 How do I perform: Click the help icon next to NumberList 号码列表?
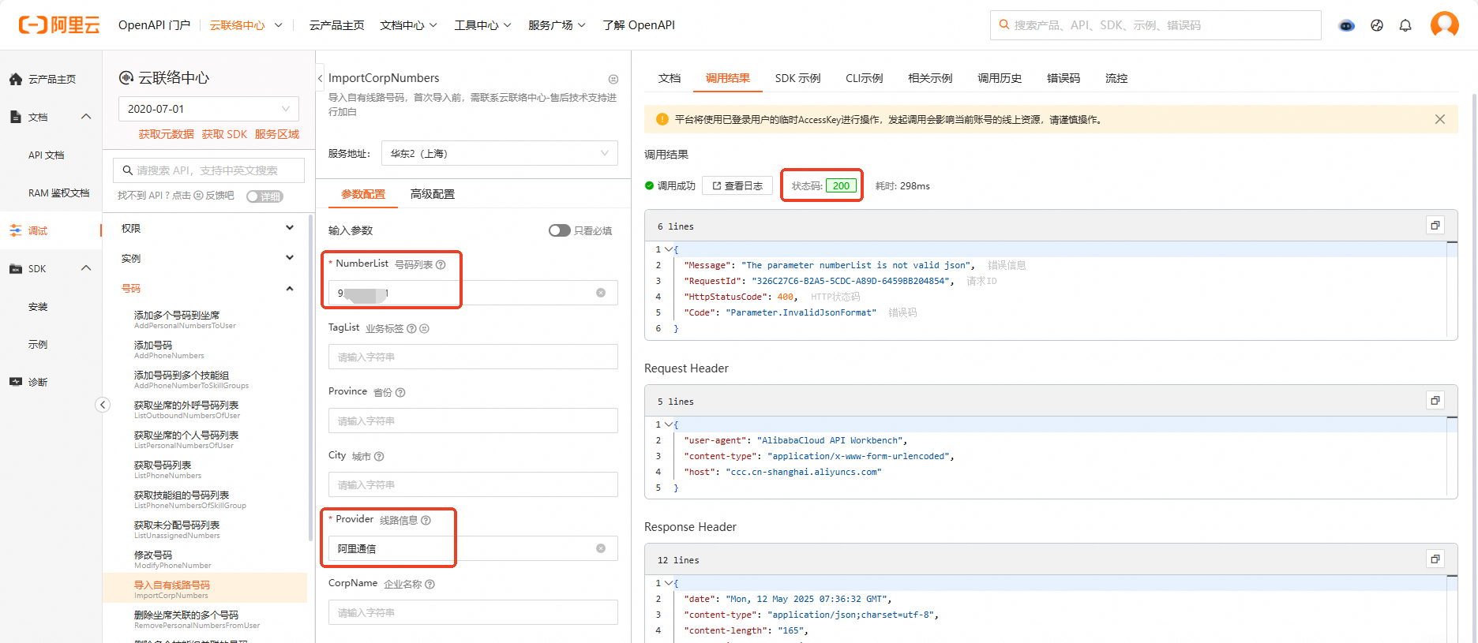[441, 264]
